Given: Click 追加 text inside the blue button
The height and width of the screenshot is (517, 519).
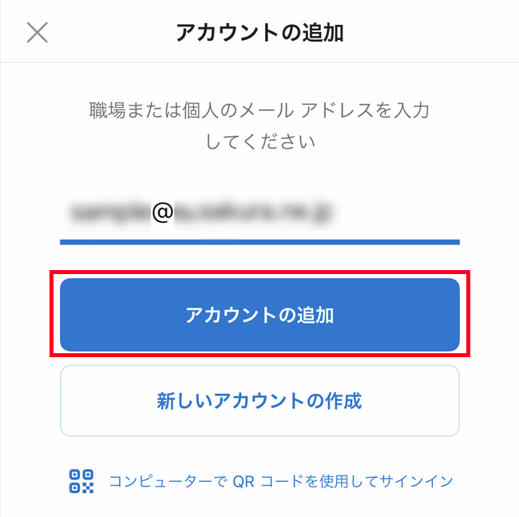Looking at the screenshot, I should coord(317,315).
